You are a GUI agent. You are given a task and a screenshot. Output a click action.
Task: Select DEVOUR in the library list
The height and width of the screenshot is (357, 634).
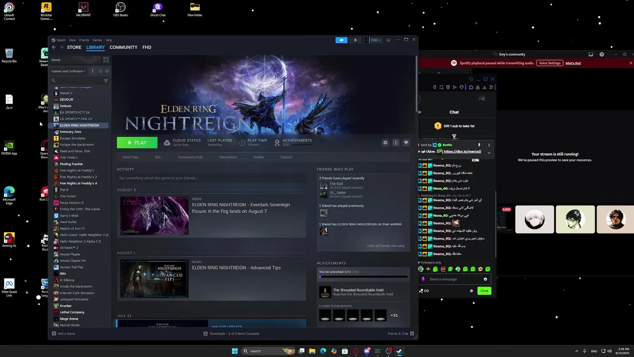coord(66,100)
